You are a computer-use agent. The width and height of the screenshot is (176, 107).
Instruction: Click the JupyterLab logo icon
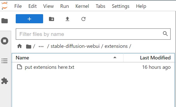pyautogui.click(x=4, y=6)
